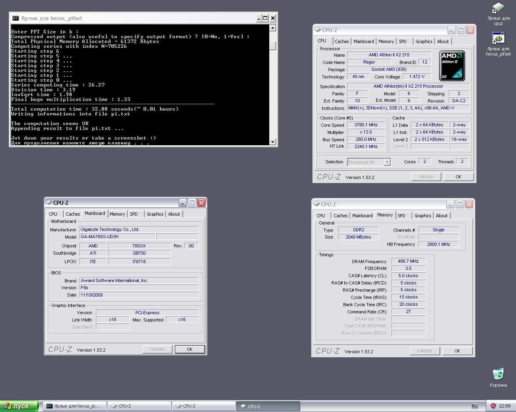Switch to Caches tab in the top-right CPU-Z window
516x412 pixels.
[x=341, y=41]
